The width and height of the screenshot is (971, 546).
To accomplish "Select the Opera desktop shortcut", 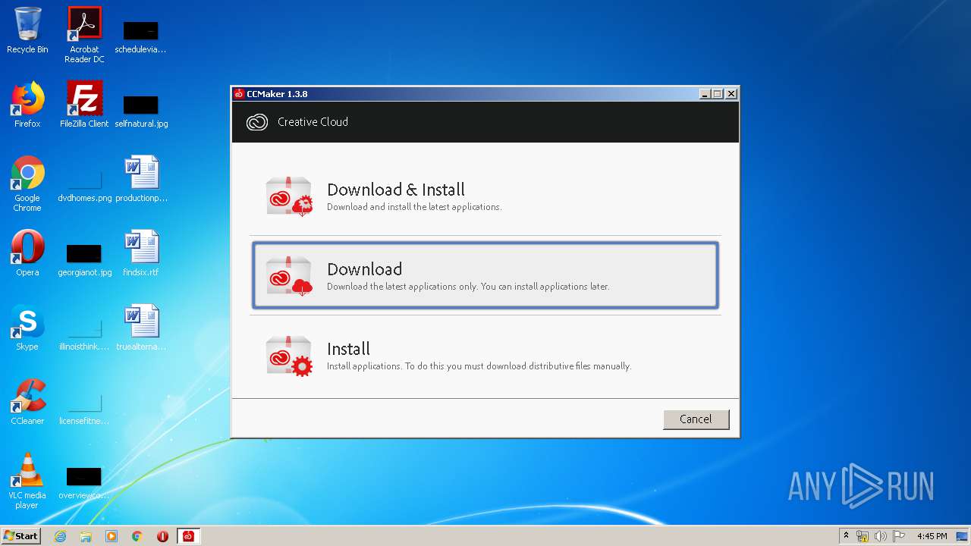I will [27, 253].
